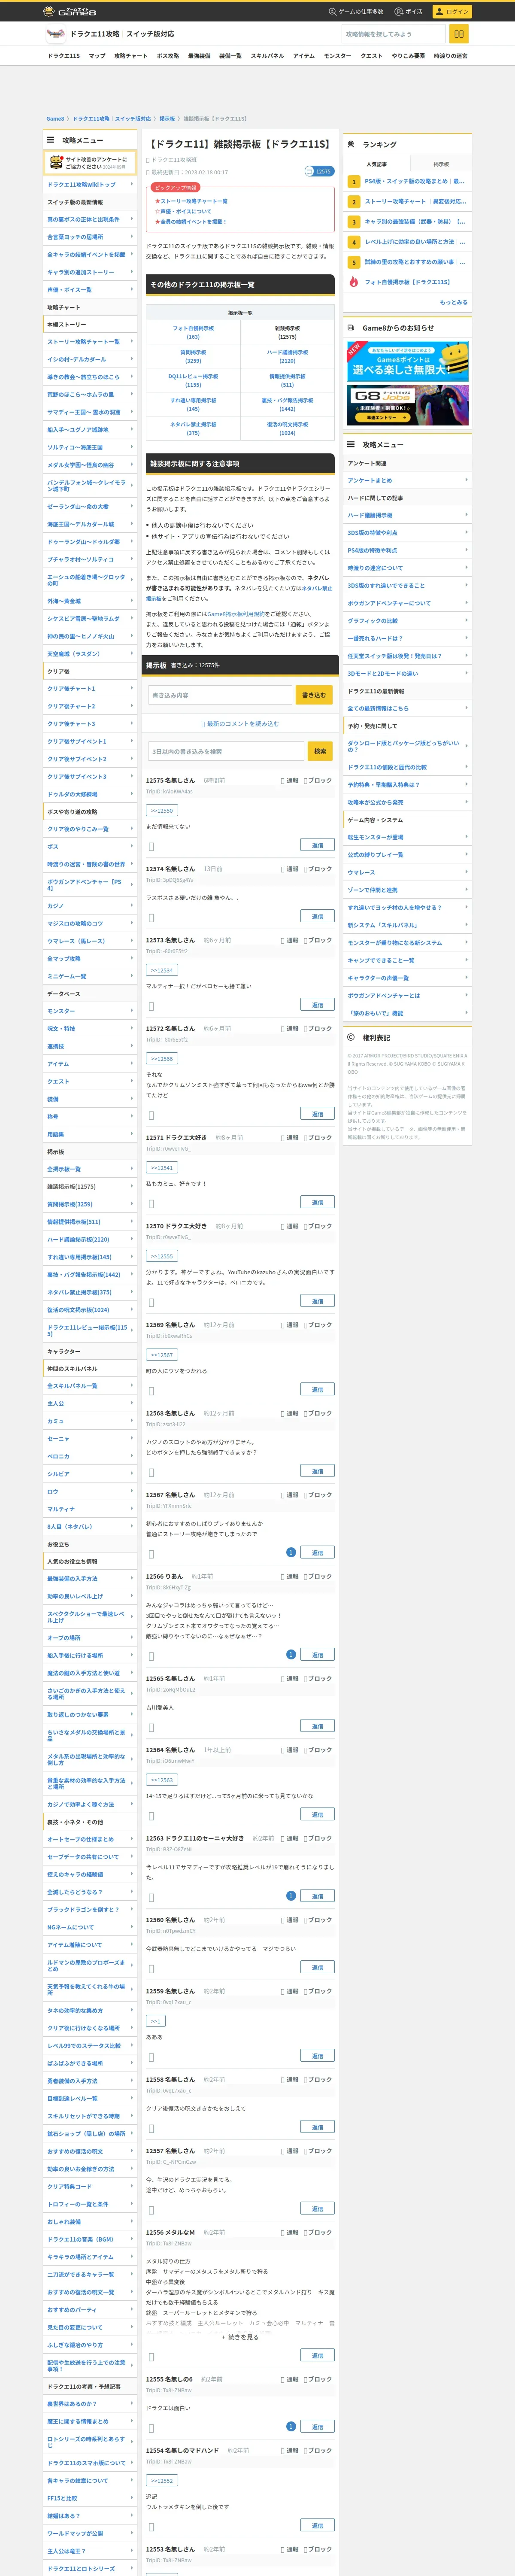Open the ボス攻略 navigation menu item
515x2576 pixels.
(167, 56)
